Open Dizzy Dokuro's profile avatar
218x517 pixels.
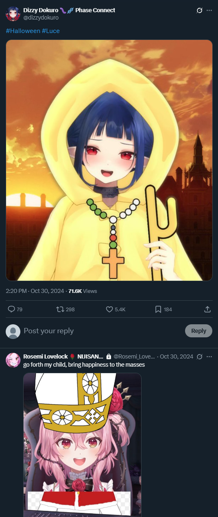(13, 13)
